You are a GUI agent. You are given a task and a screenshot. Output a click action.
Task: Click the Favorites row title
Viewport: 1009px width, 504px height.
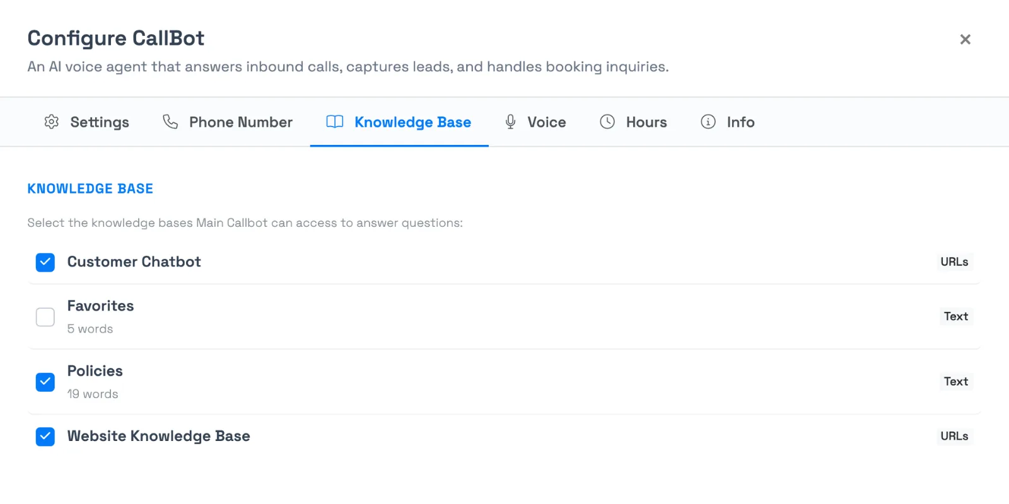click(100, 306)
